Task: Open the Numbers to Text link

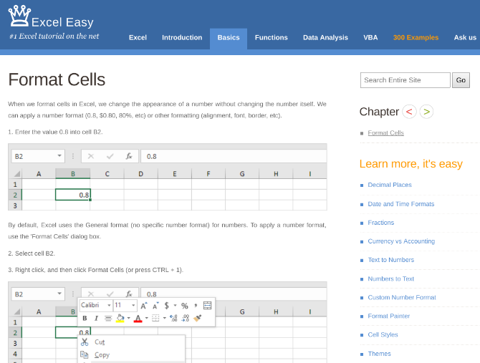Action: pos(390,279)
